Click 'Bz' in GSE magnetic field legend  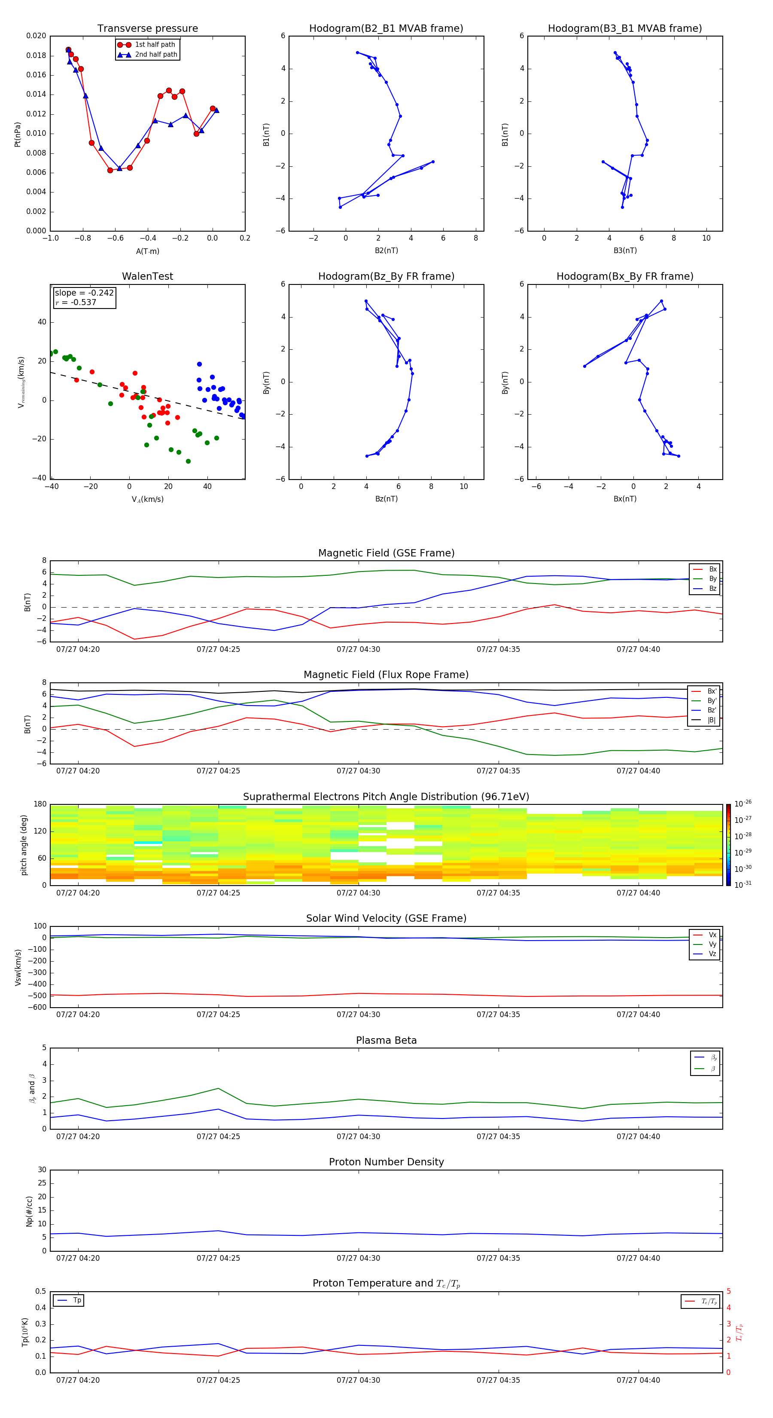(x=712, y=588)
